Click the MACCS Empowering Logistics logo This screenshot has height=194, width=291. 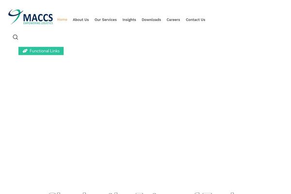31,17
